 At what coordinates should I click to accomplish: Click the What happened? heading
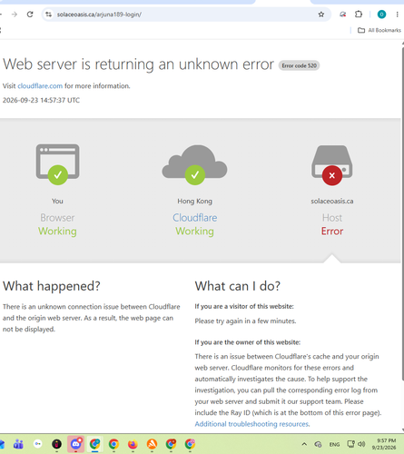tap(52, 286)
